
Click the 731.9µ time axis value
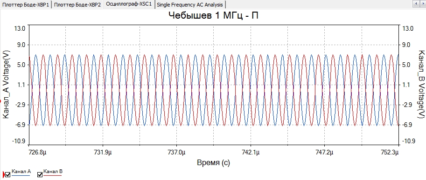103,153
